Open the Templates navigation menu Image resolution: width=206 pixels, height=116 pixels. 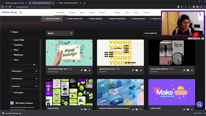coord(61,13)
